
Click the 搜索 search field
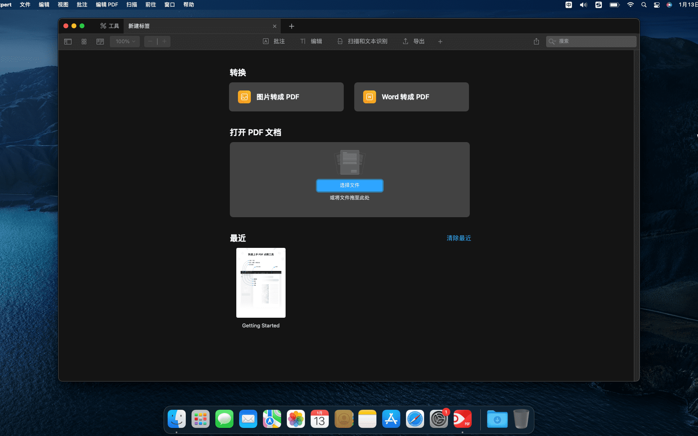(594, 42)
